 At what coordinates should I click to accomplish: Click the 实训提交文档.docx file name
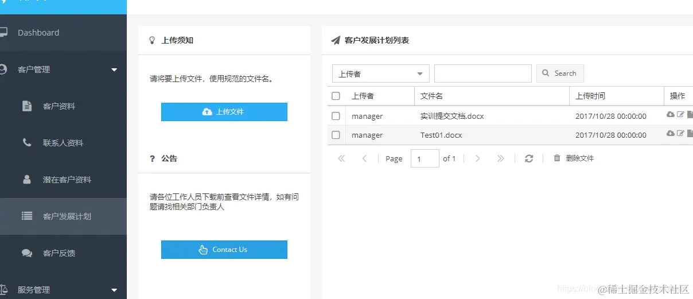pos(452,116)
